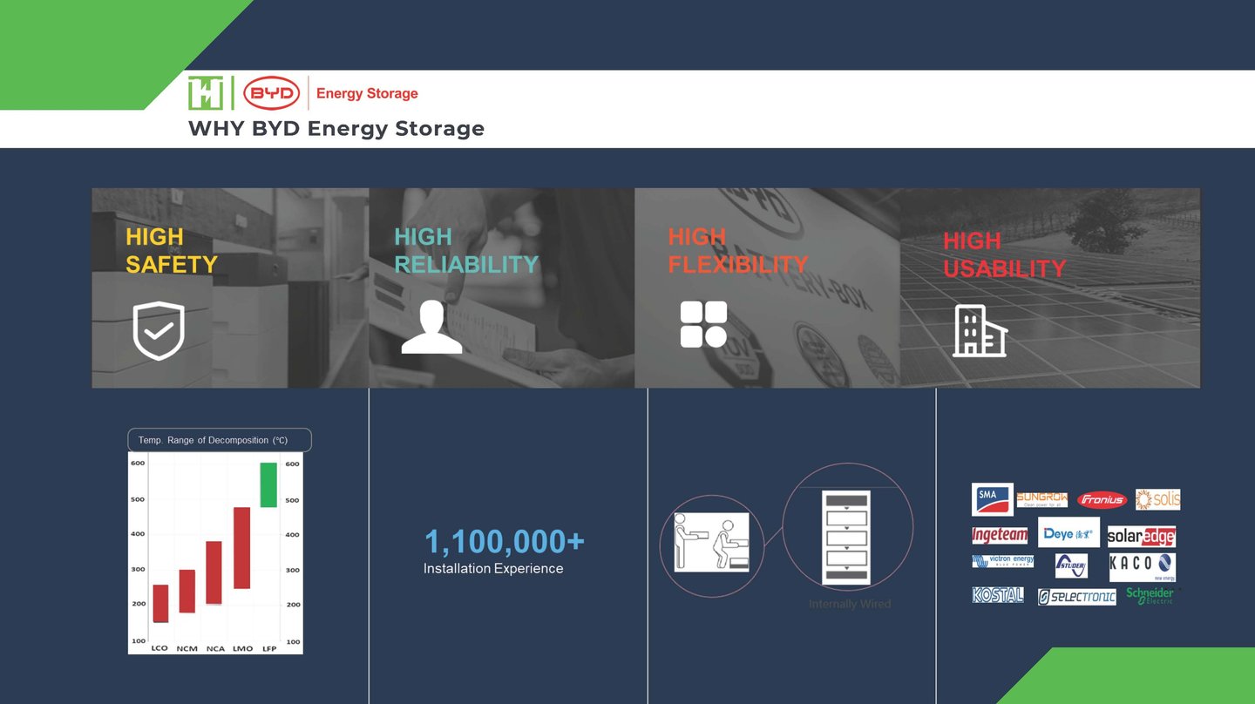Click the 'NCA' axis label
This screenshot has width=1255, height=704.
pyautogui.click(x=215, y=648)
